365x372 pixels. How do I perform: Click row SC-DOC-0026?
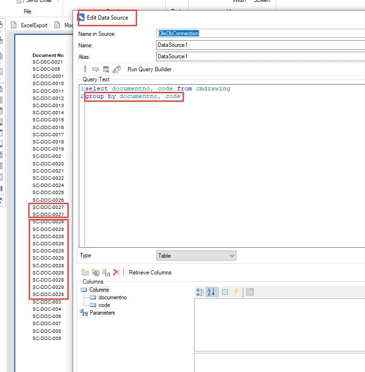[x=48, y=200]
